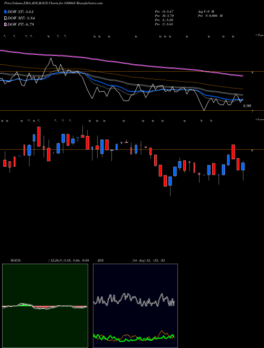Click the last blue candle on the right
This screenshot has width=264, height=348.
point(243,167)
